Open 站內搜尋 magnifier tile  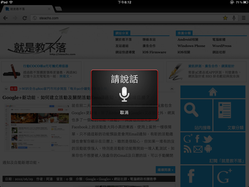(x=196, y=116)
